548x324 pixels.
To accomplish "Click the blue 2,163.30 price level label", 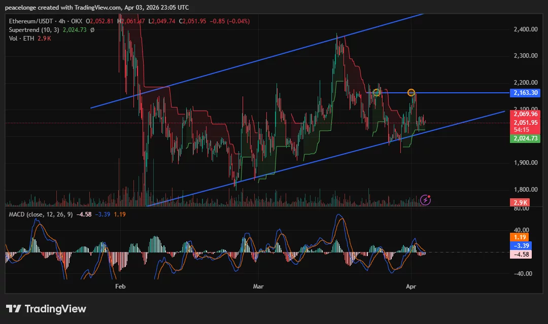I will pos(525,93).
